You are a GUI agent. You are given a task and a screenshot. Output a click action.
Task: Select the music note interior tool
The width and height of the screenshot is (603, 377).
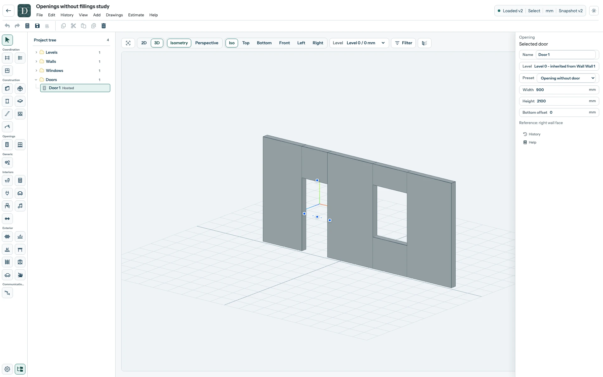(20, 206)
